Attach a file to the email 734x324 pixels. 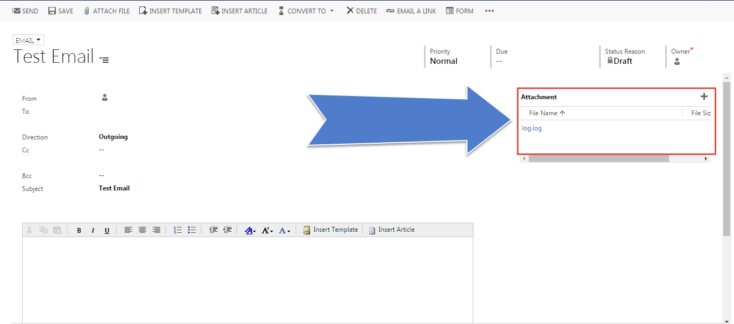[107, 10]
